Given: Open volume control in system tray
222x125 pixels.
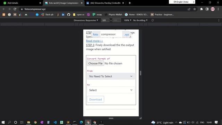Looking at the screenshot, I should (x=193, y=123).
